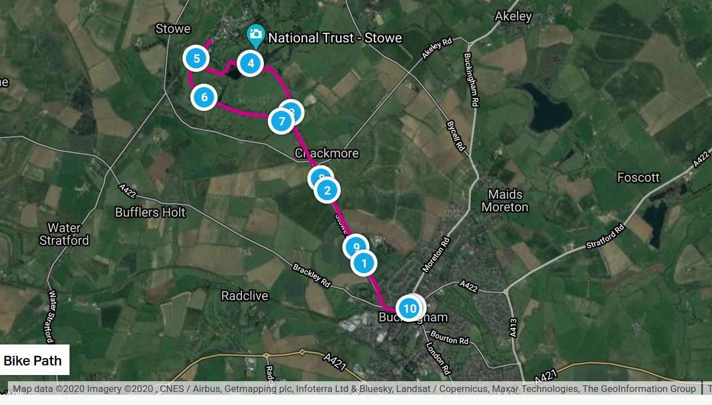Select marker 6 on the route loop

203,97
